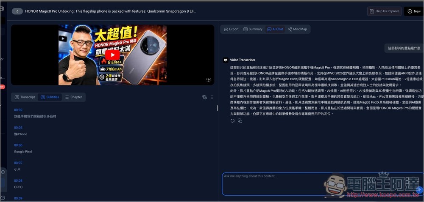Screen dimensions: 424x202
Task: Regenerate the AI chat answer
Action: point(232,121)
